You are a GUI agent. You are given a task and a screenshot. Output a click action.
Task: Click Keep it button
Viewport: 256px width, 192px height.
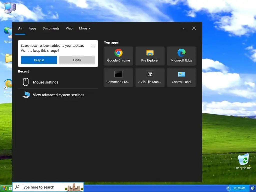pyautogui.click(x=39, y=60)
